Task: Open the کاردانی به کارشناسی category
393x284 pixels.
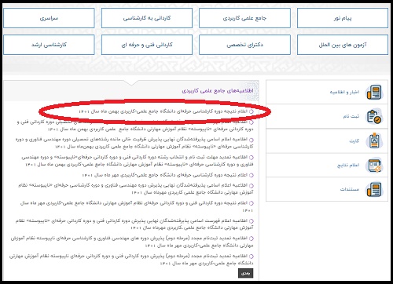Action: pos(147,18)
